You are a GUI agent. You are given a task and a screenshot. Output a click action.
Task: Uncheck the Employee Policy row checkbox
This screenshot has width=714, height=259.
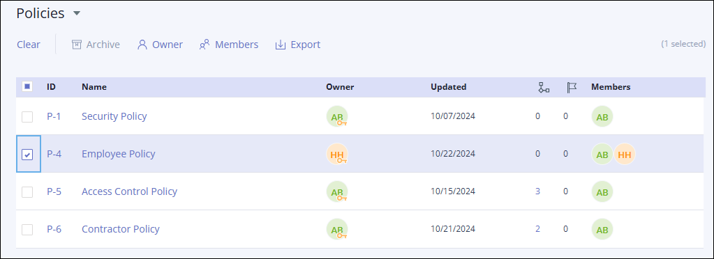[27, 155]
